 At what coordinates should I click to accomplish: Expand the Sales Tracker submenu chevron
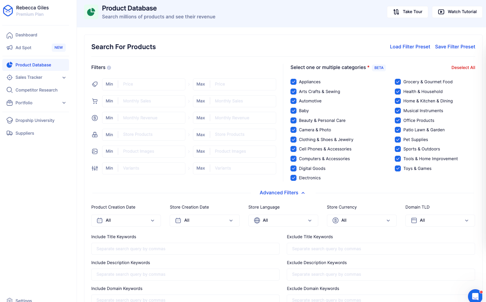coord(64,78)
